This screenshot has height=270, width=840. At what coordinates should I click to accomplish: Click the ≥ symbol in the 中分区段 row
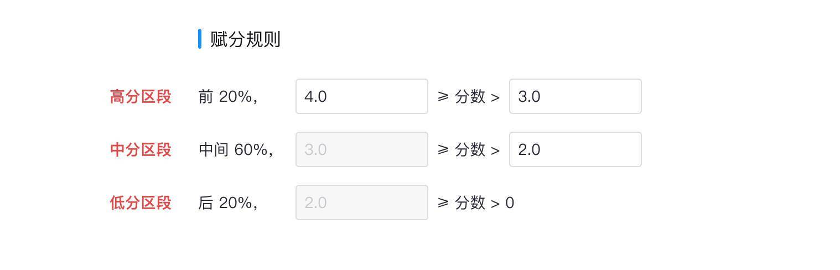pyautogui.click(x=443, y=150)
